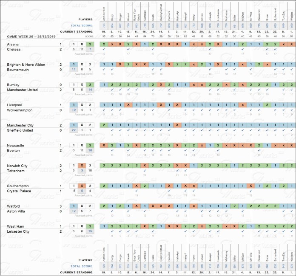The height and width of the screenshot is (276, 296).
Task: Click Benjy's checkmark in Burnley–Manchester United row
Action: click(x=113, y=89)
